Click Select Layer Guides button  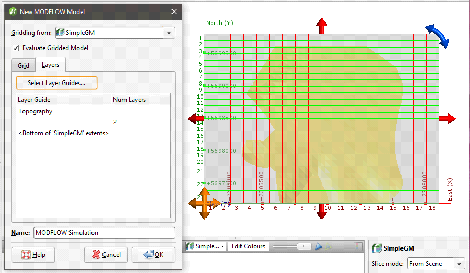[x=56, y=83]
